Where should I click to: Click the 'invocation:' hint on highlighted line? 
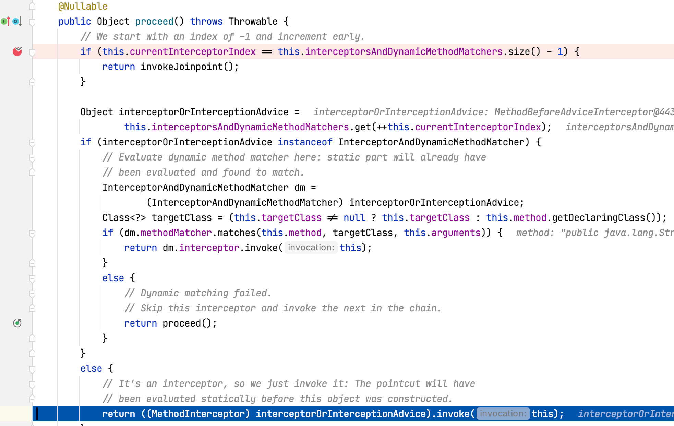pyautogui.click(x=503, y=414)
